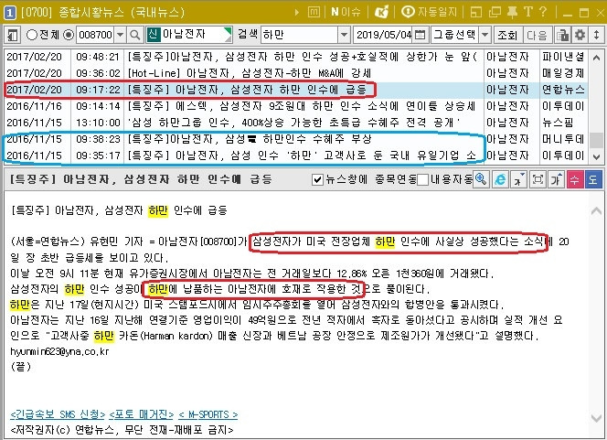Click the T font icon in title bar

click(528, 12)
